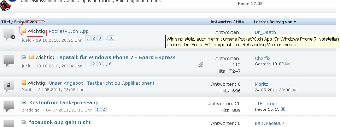Go to last post by Moritz
Image resolution: width=340 pixels, height=127 pixels.
pyautogui.click(x=294, y=90)
